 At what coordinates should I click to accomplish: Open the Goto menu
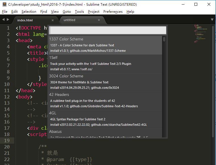click(x=67, y=12)
